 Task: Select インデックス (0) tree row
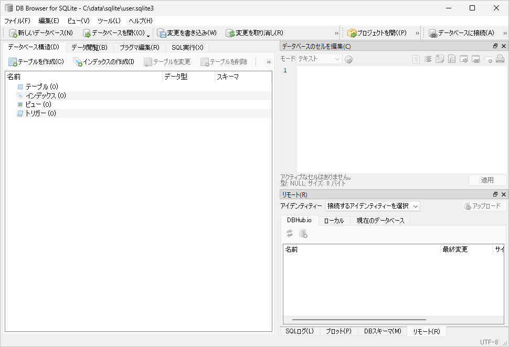click(x=144, y=95)
